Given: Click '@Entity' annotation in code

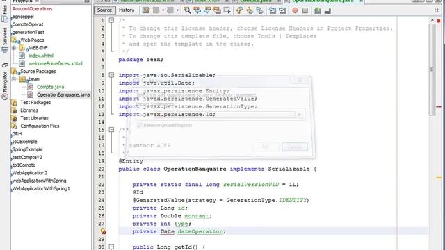Looking at the screenshot, I should pyautogui.click(x=131, y=161).
